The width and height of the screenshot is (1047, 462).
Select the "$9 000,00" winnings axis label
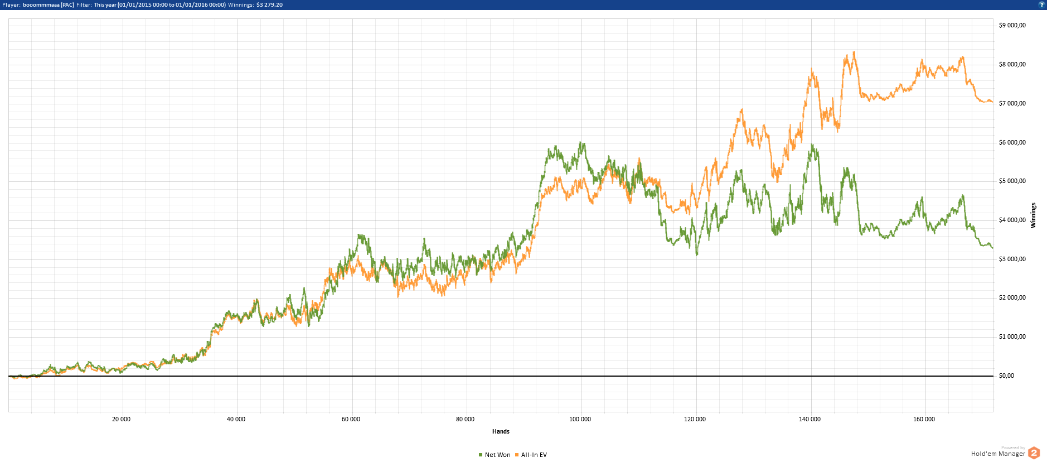click(1012, 25)
